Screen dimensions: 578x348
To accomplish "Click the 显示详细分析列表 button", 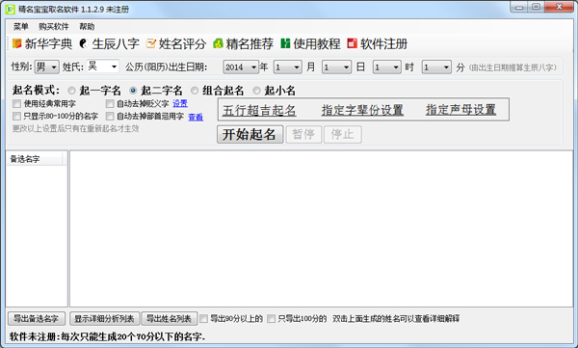I will point(105,318).
